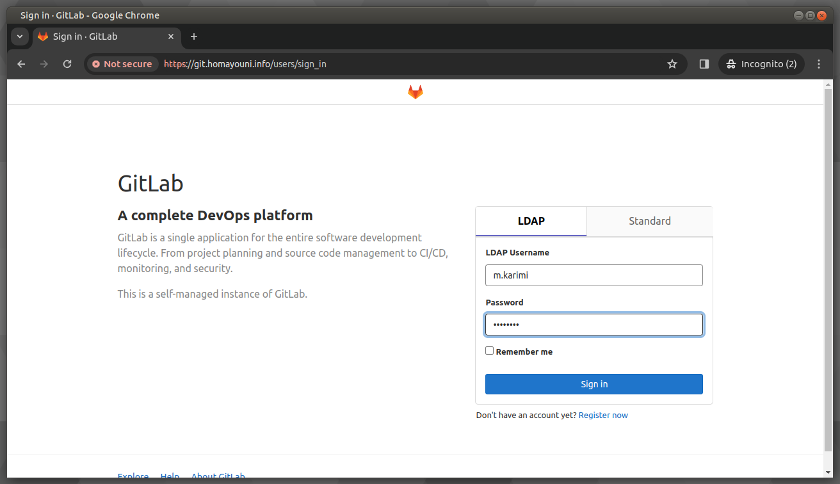Click the GitLab fox logo in header
This screenshot has height=484, width=840.
click(416, 92)
